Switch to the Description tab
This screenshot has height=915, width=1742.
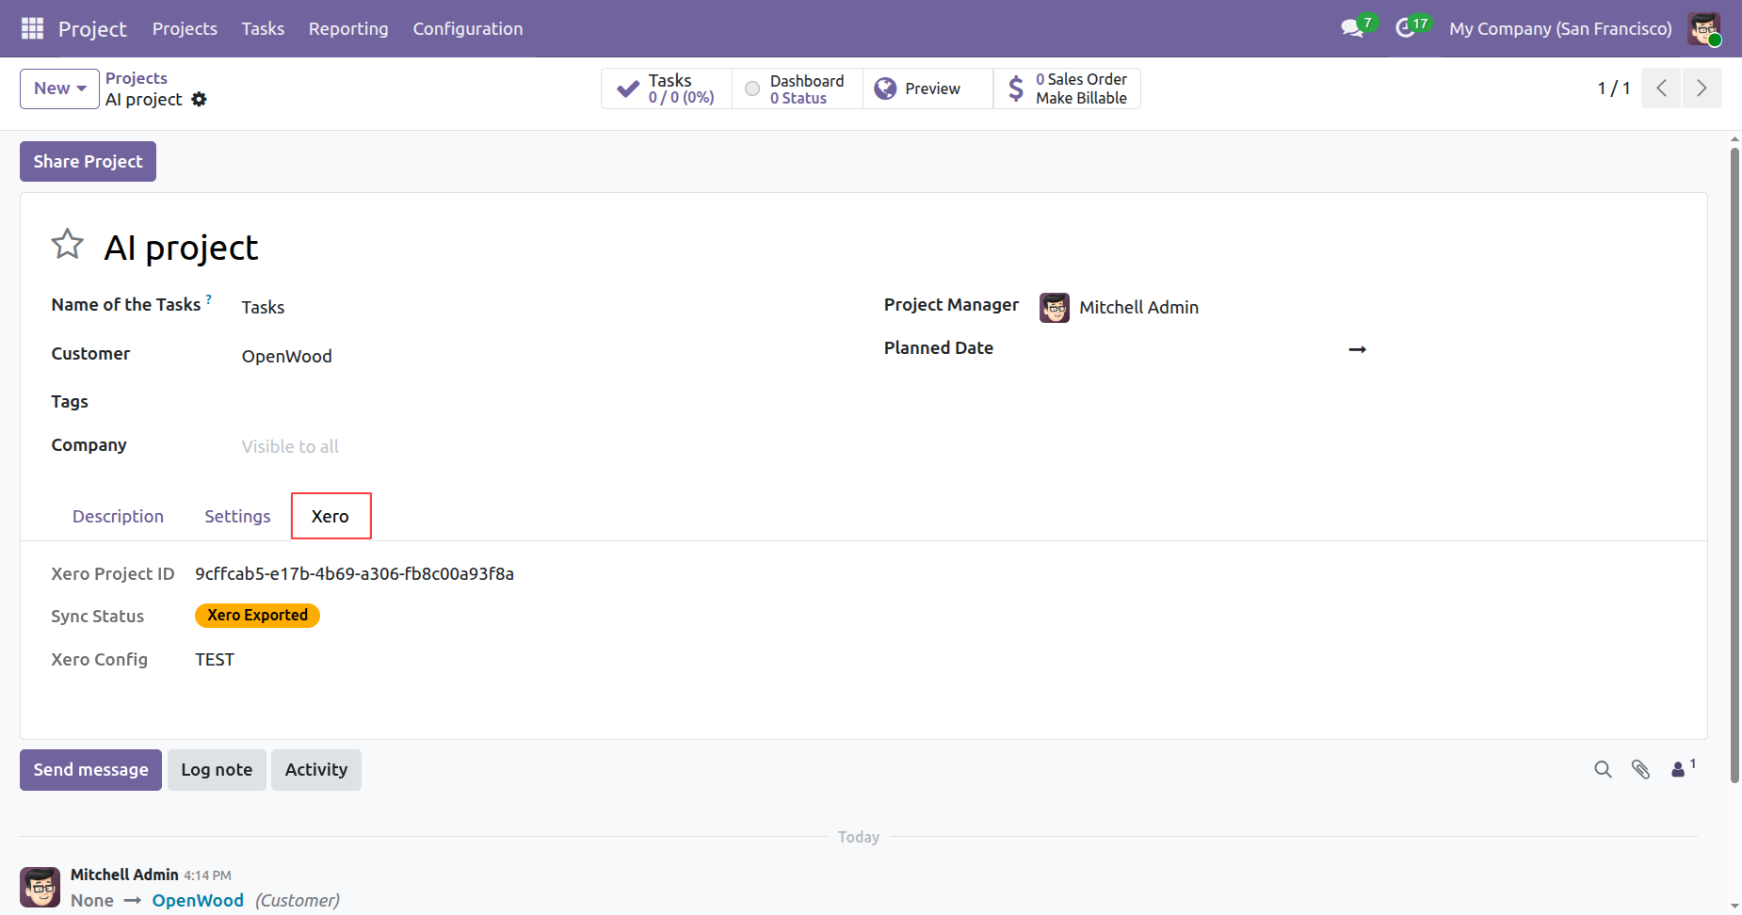[118, 516]
